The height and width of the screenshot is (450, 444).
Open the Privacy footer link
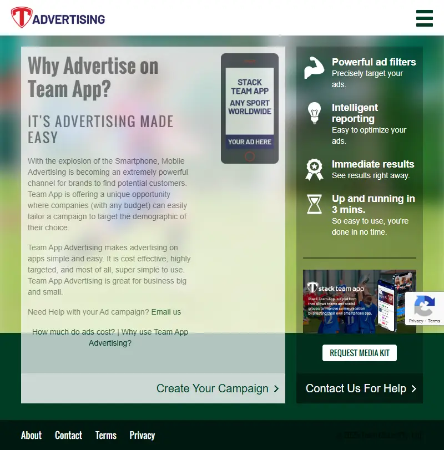(x=142, y=436)
